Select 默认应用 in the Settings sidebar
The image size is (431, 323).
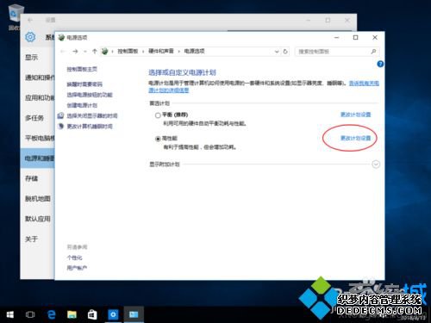coord(38,219)
